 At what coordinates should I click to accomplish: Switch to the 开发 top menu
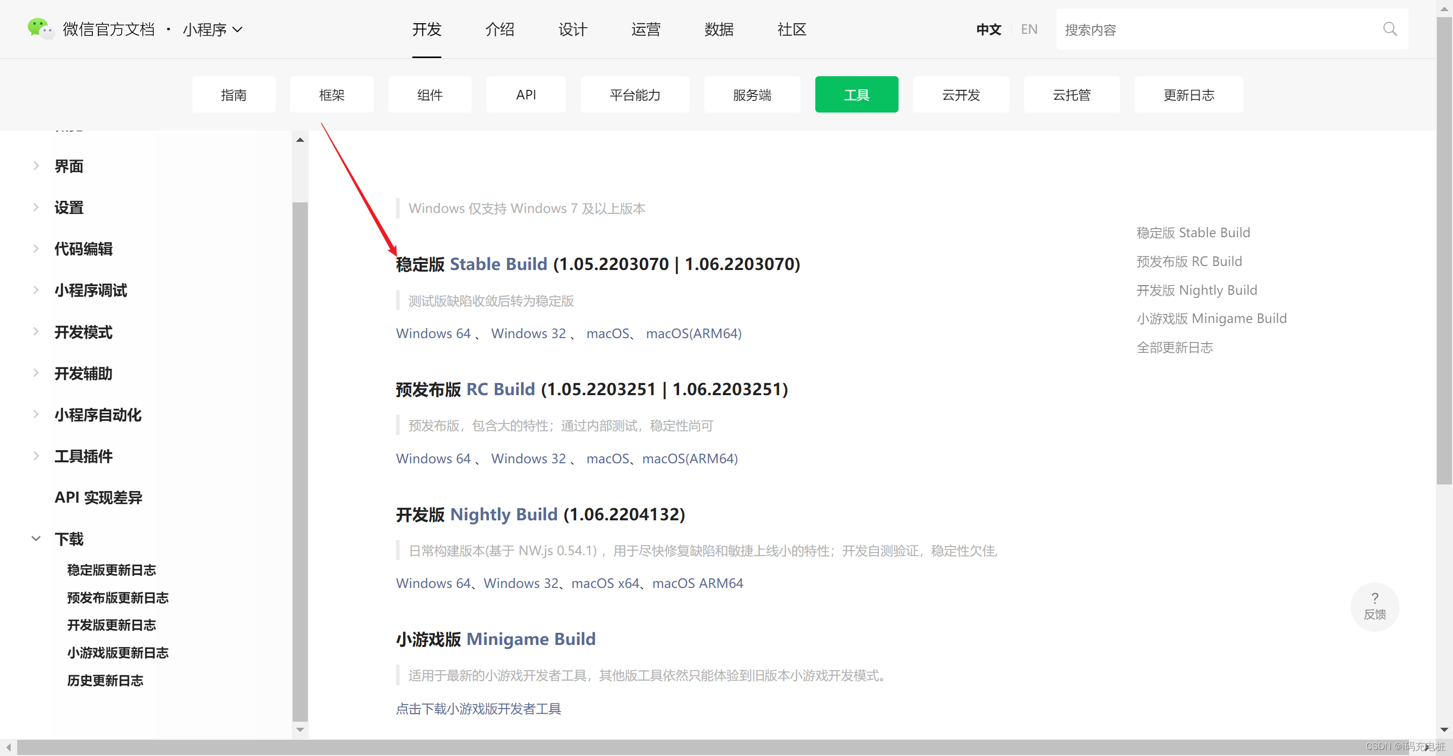[x=426, y=29]
